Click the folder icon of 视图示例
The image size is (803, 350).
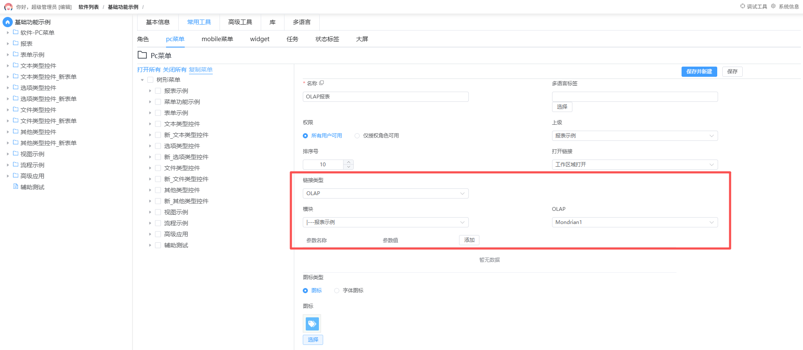click(x=16, y=154)
